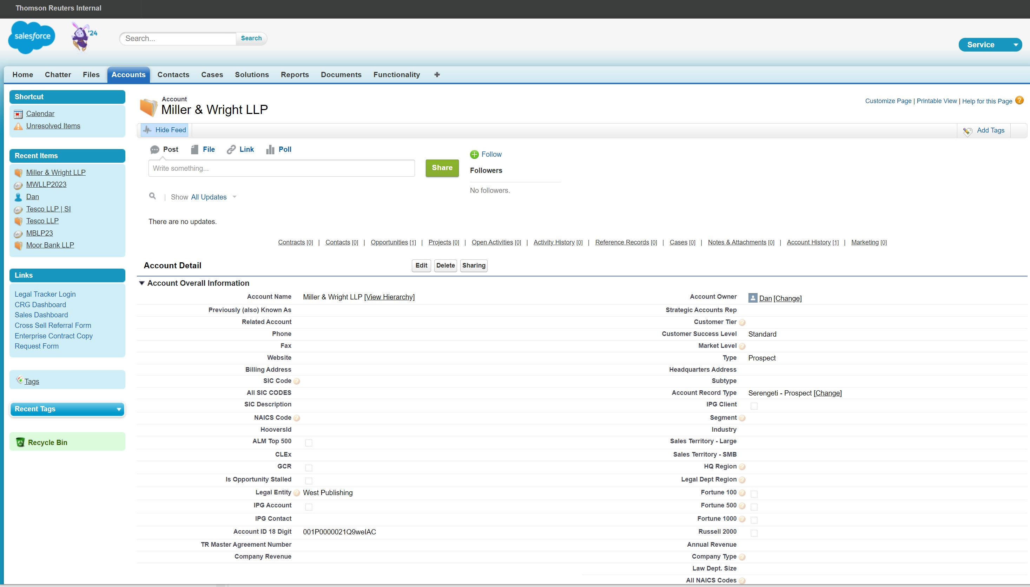Click the person icon beside Dan recent item
Screen dimensions: 1030x587
pyautogui.click(x=18, y=197)
